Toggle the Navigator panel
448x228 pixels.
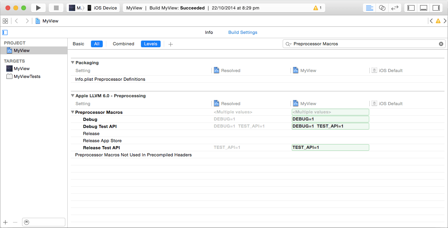411,8
